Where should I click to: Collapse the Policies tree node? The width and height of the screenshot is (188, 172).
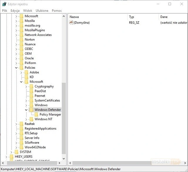click(16, 68)
